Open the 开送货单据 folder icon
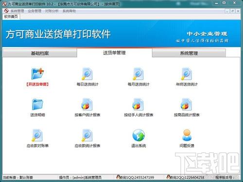Viewport: 243px width, 182px height. tap(37, 74)
